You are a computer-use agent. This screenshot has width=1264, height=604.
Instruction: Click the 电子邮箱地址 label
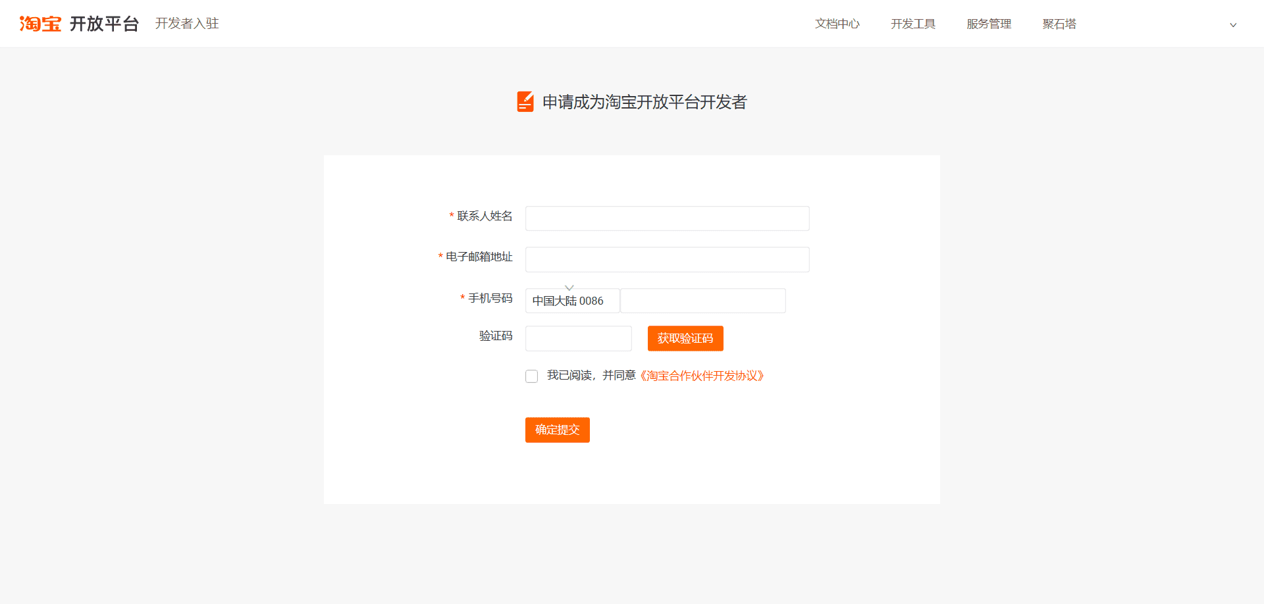[x=479, y=257]
